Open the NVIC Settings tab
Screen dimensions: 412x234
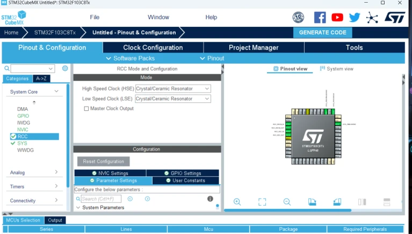click(110, 173)
